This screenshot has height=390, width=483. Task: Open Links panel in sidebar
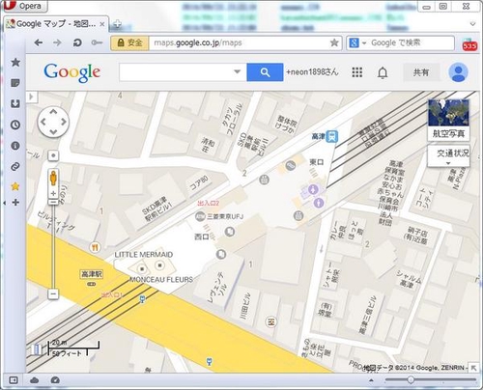[15, 166]
